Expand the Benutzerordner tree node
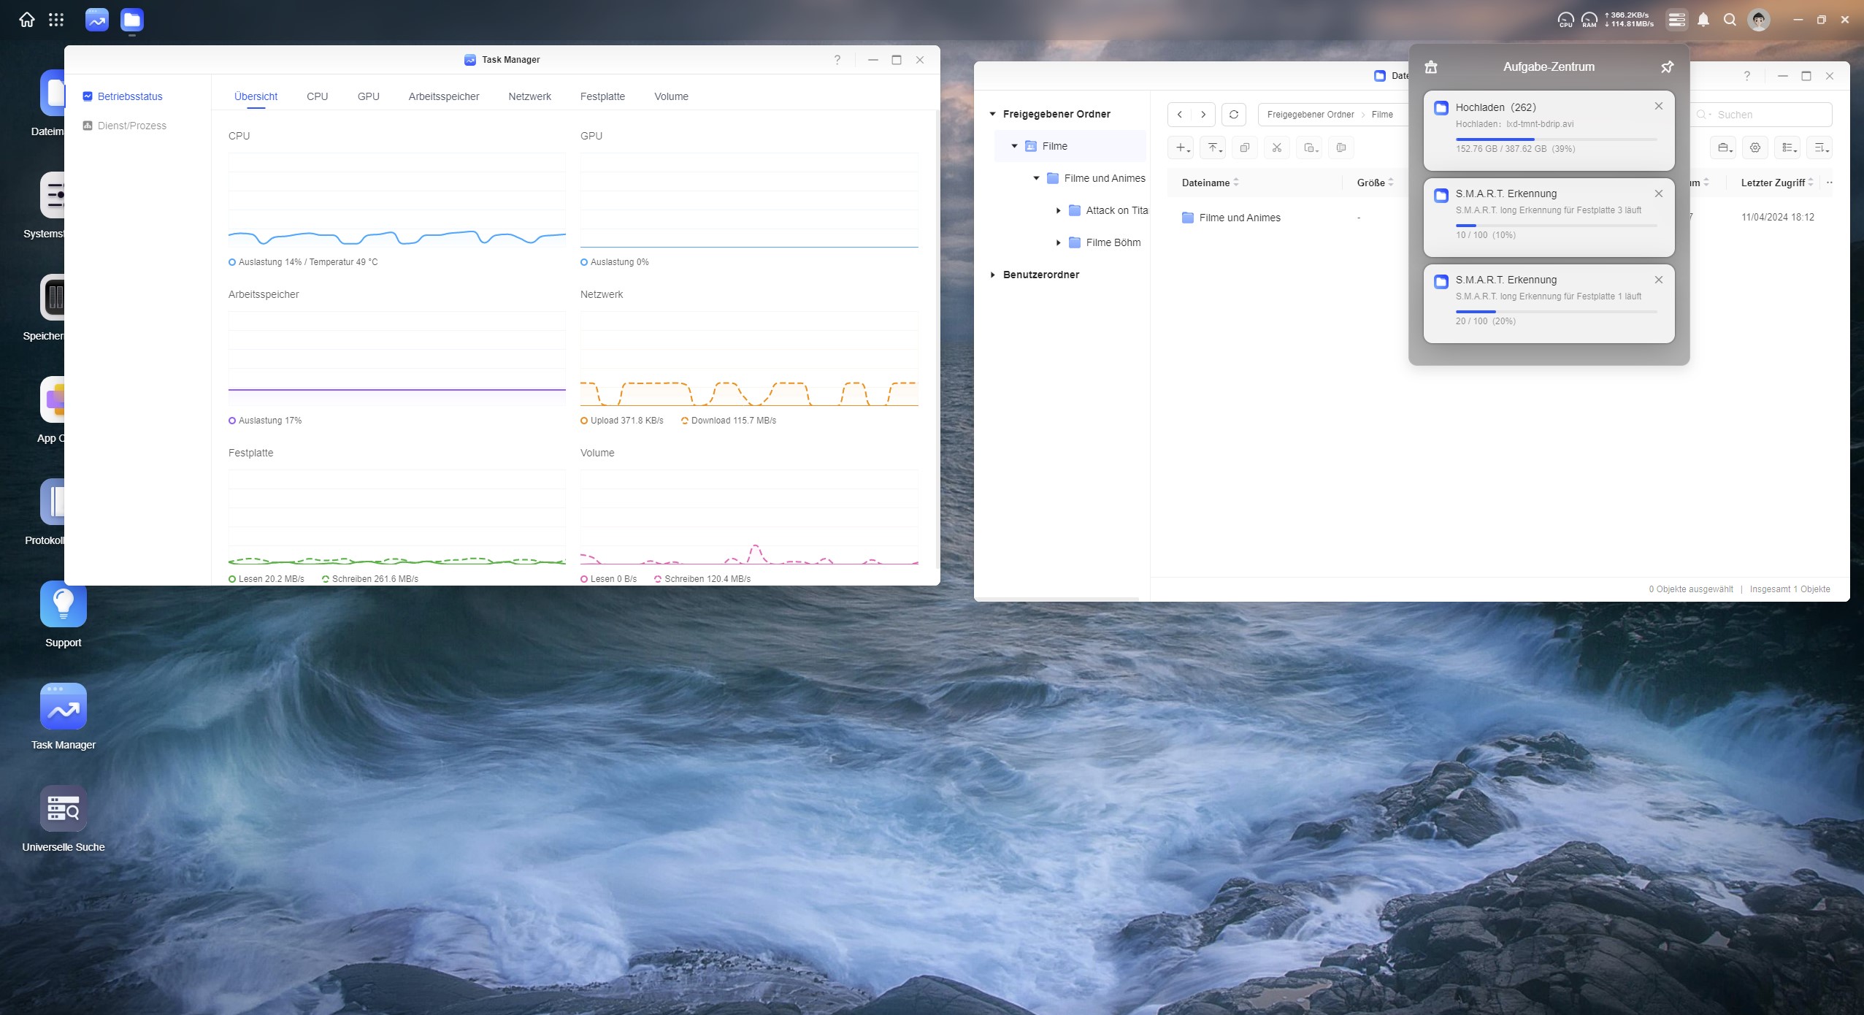Image resolution: width=1864 pixels, height=1015 pixels. pyautogui.click(x=992, y=275)
